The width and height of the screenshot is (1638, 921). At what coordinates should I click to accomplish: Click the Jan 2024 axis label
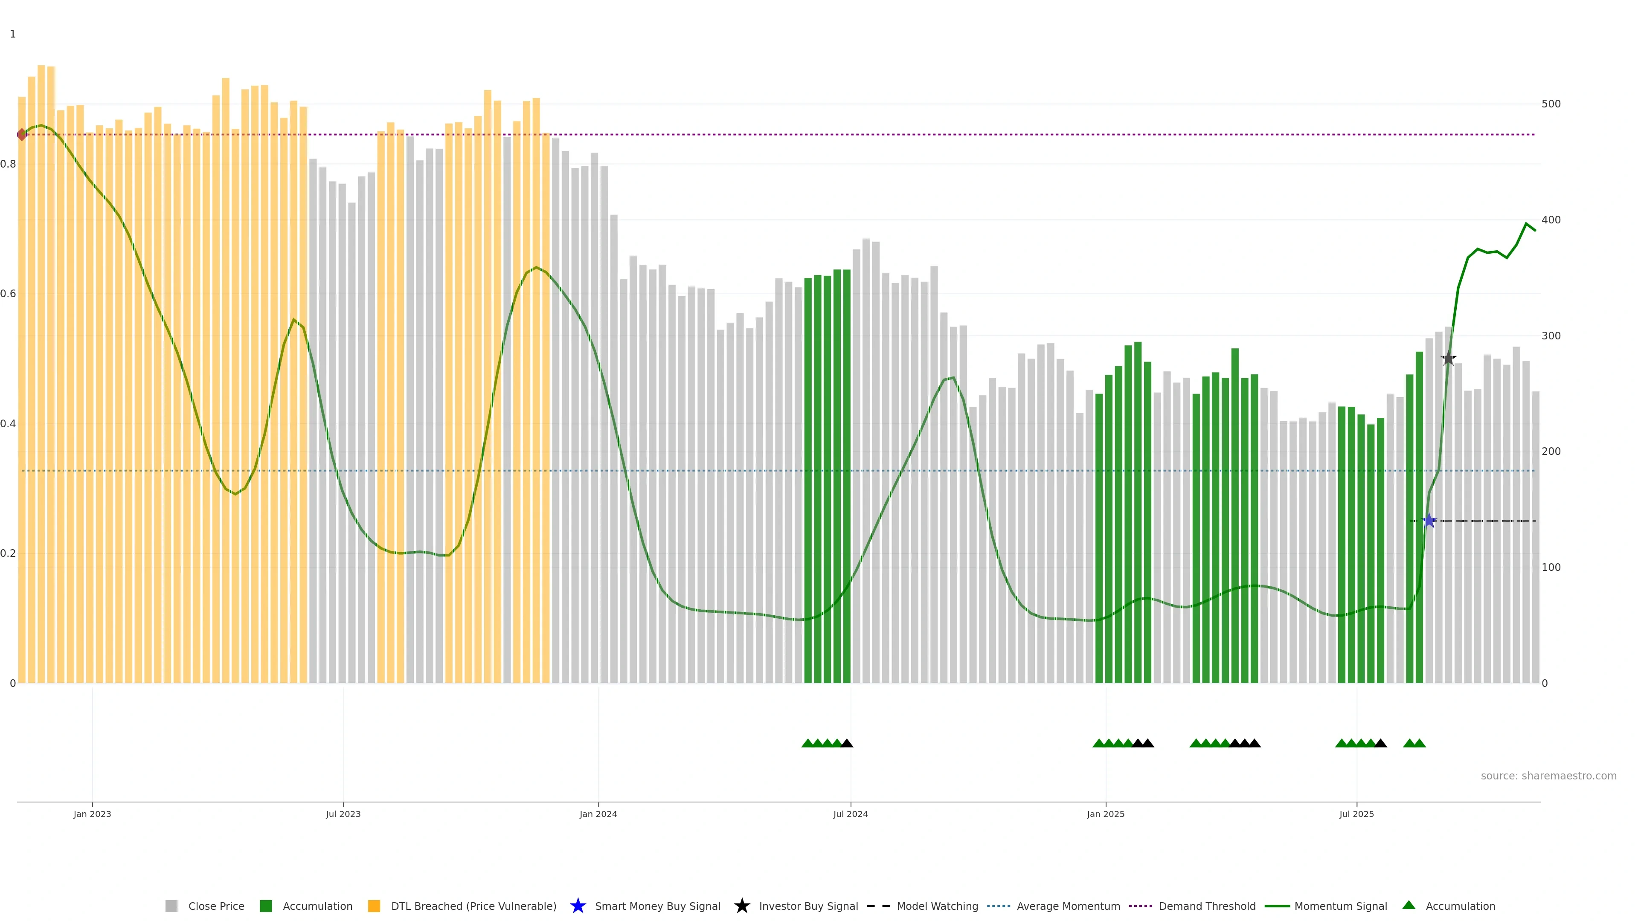tap(598, 814)
